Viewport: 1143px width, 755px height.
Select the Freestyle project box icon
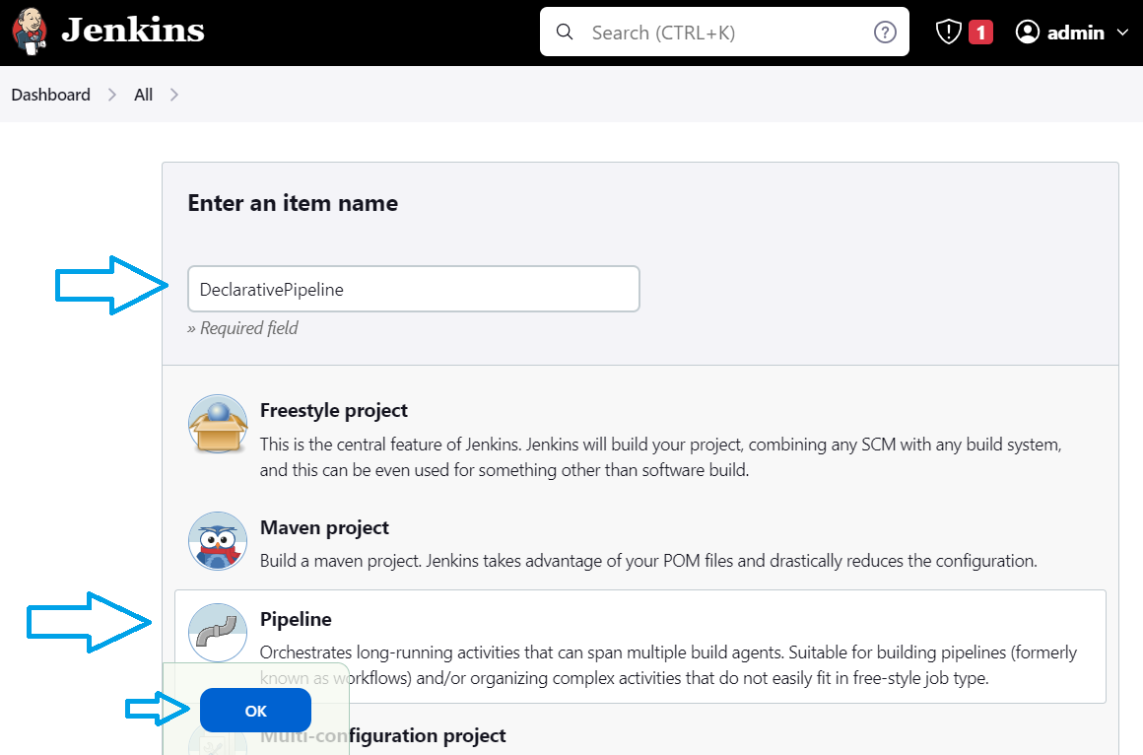(x=218, y=424)
